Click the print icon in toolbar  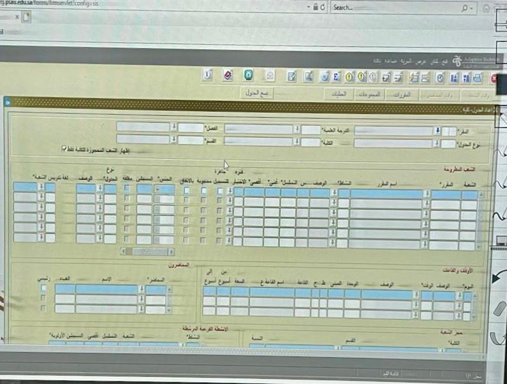pyautogui.click(x=477, y=78)
